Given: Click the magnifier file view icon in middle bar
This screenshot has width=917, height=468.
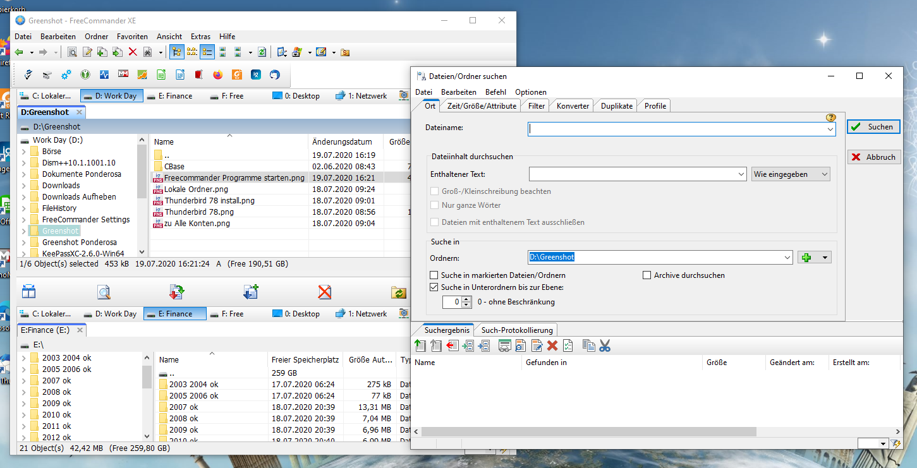Looking at the screenshot, I should (x=104, y=292).
